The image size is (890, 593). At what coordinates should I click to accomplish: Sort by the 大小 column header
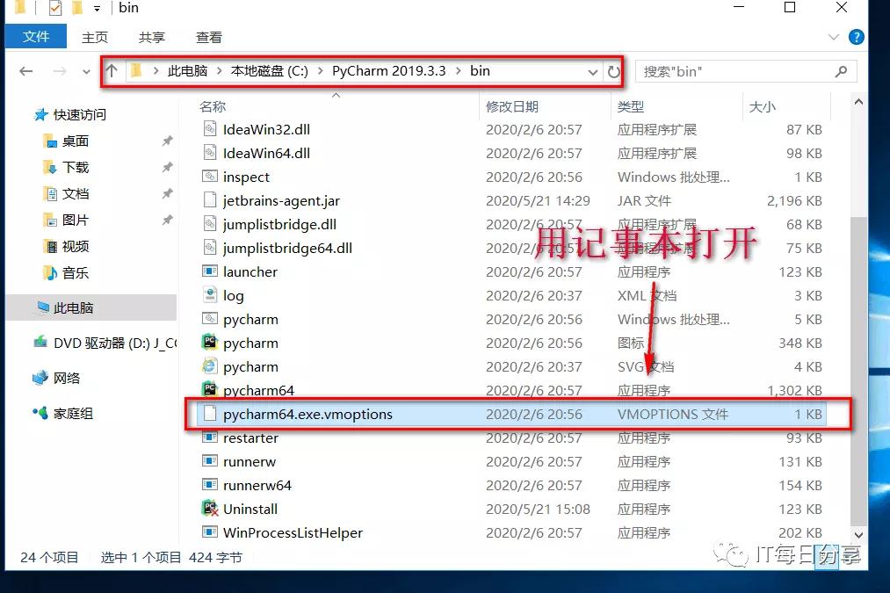(x=763, y=106)
